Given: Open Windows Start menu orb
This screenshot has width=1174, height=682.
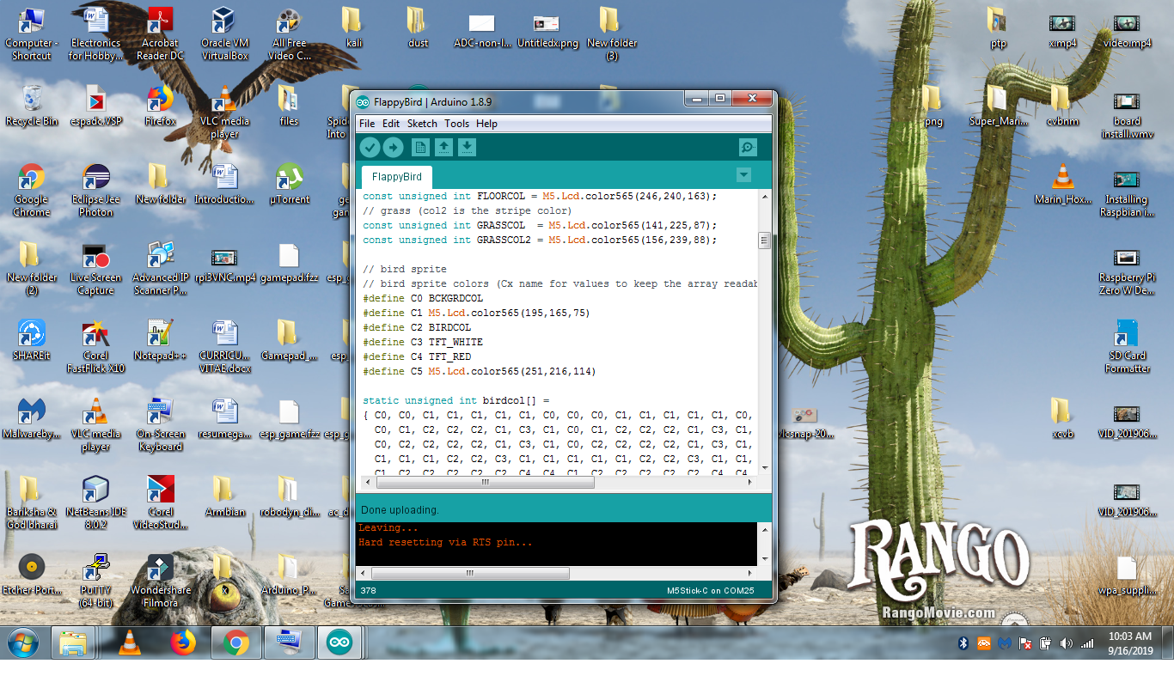Looking at the screenshot, I should [x=22, y=642].
